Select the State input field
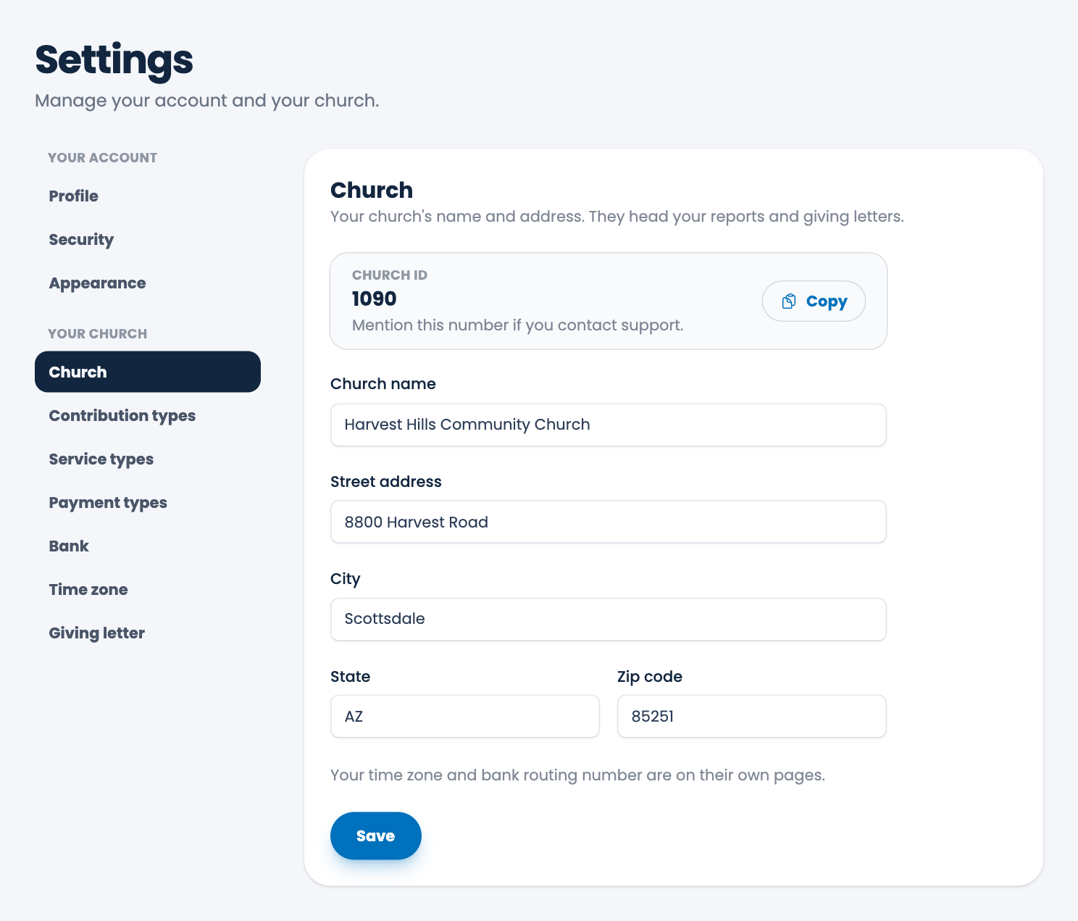 [465, 717]
